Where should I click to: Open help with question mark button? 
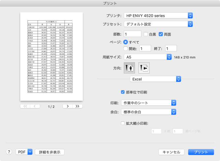click(x=9, y=152)
